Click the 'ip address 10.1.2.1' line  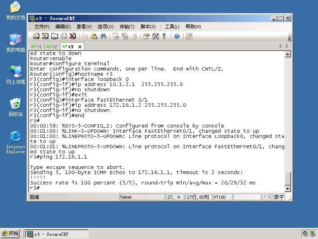tap(106, 84)
